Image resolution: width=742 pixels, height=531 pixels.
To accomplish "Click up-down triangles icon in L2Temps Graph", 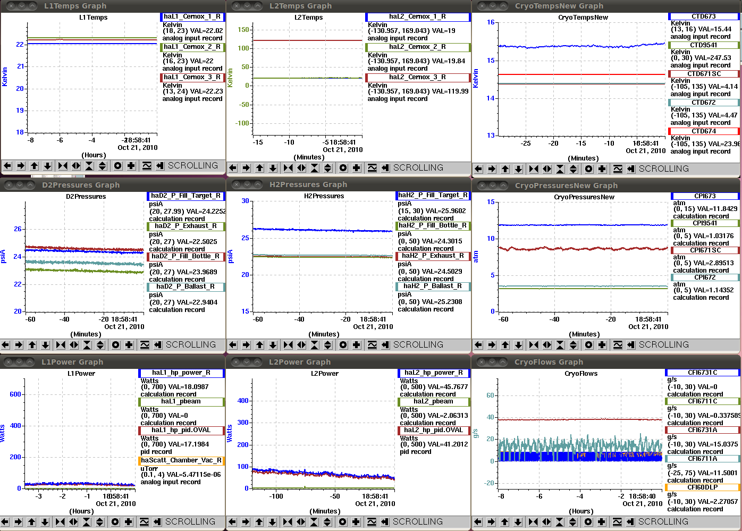I will coord(328,168).
